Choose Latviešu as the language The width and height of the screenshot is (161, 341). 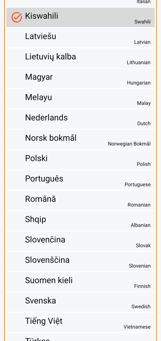tap(80, 38)
